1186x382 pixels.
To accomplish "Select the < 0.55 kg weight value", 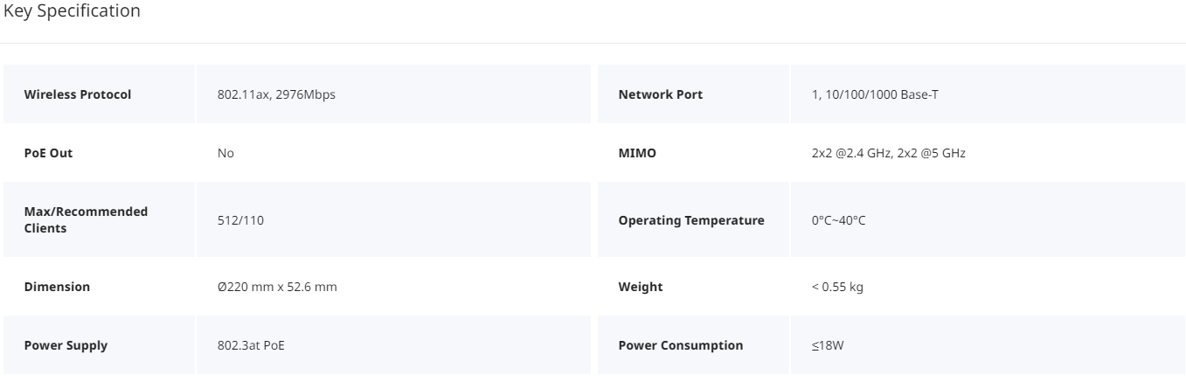I will 837,287.
